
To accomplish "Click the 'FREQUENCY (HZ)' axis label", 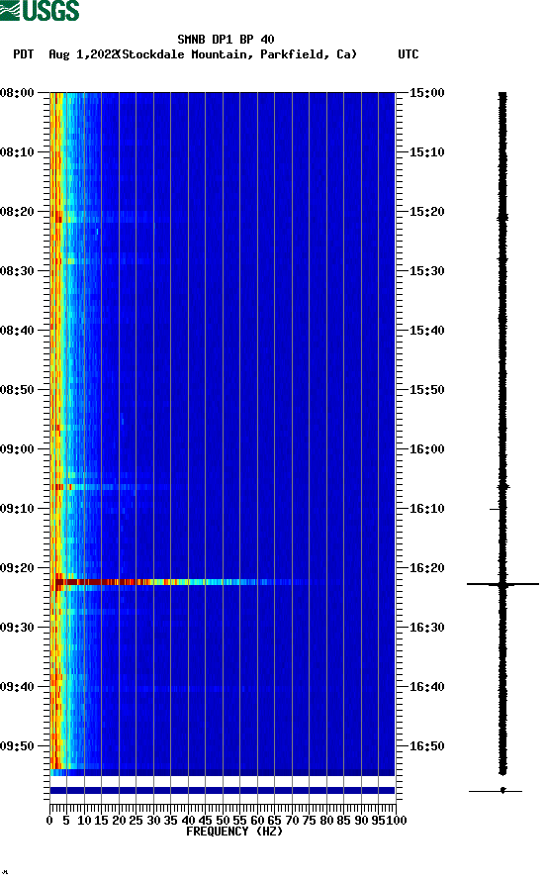I will pos(234,832).
